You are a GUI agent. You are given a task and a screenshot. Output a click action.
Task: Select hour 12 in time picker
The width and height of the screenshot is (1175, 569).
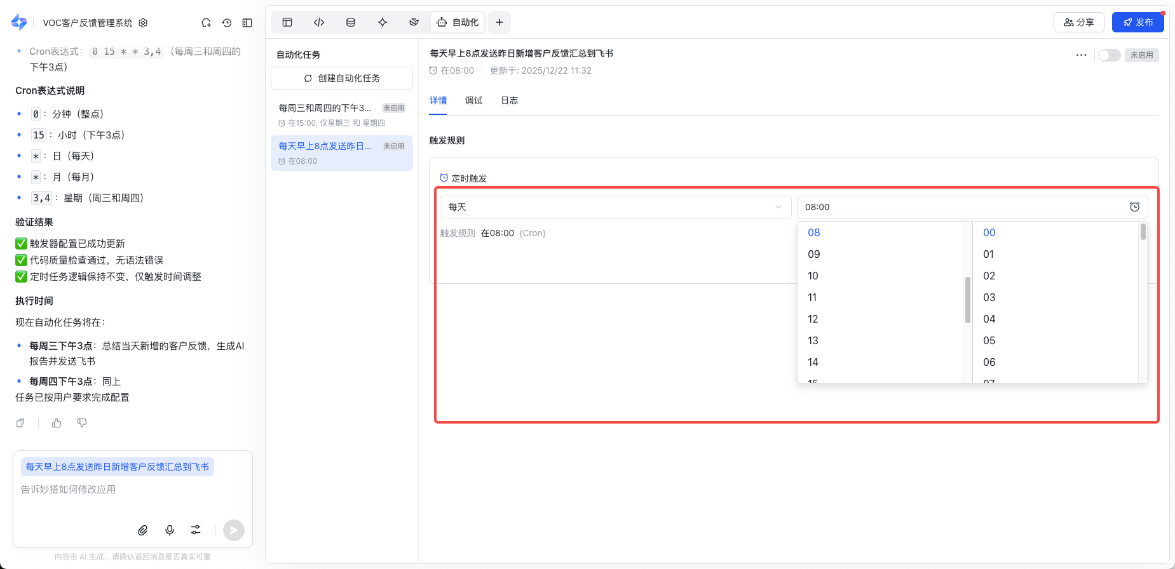point(813,319)
